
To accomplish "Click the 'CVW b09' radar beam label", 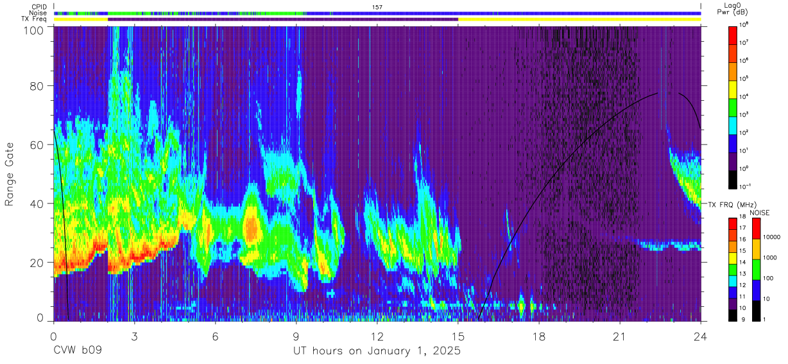I will click(x=78, y=351).
